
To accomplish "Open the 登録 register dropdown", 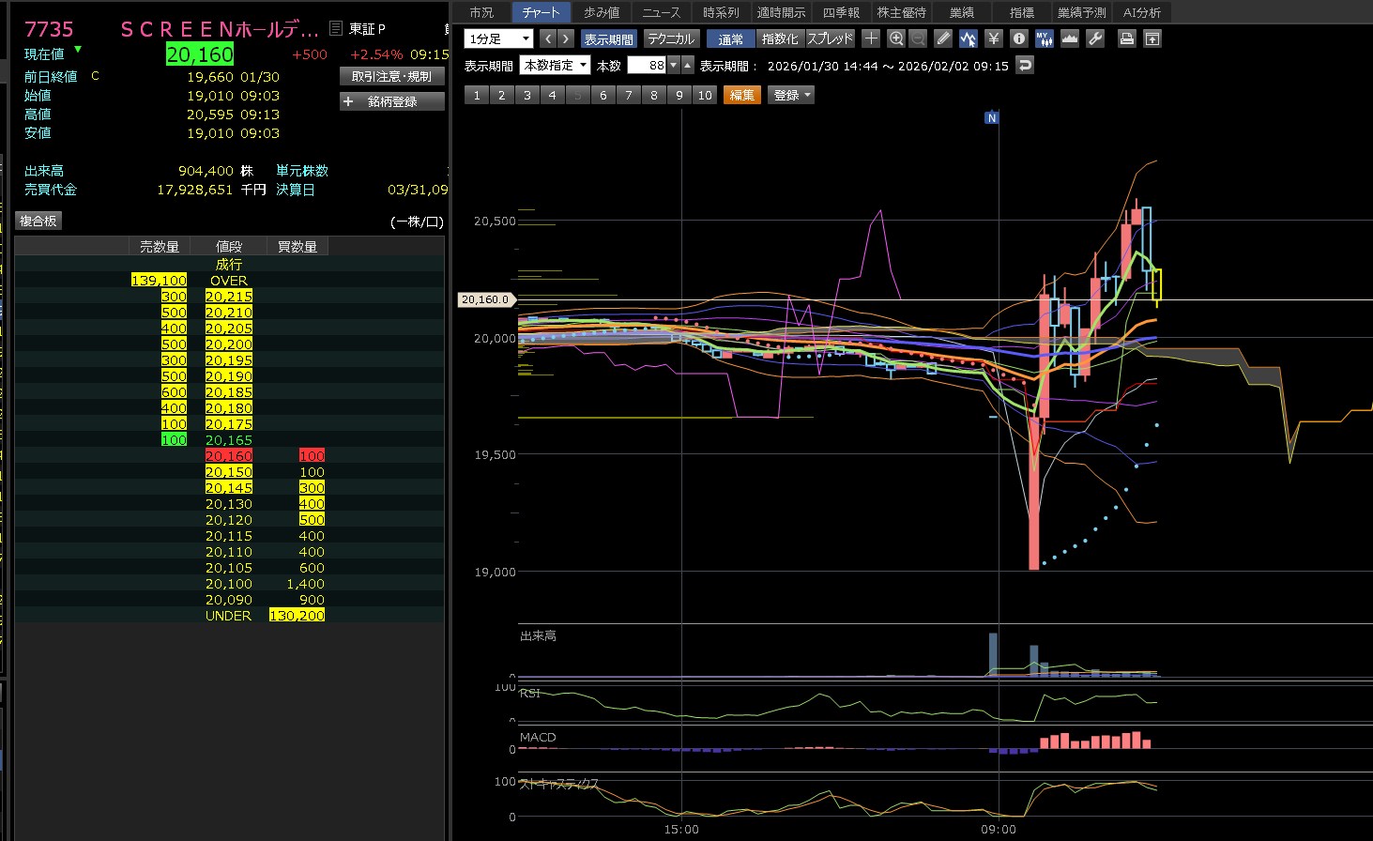I will (x=791, y=95).
